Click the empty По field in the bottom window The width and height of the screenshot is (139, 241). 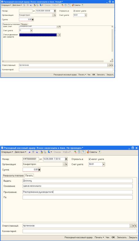(x=78, y=197)
